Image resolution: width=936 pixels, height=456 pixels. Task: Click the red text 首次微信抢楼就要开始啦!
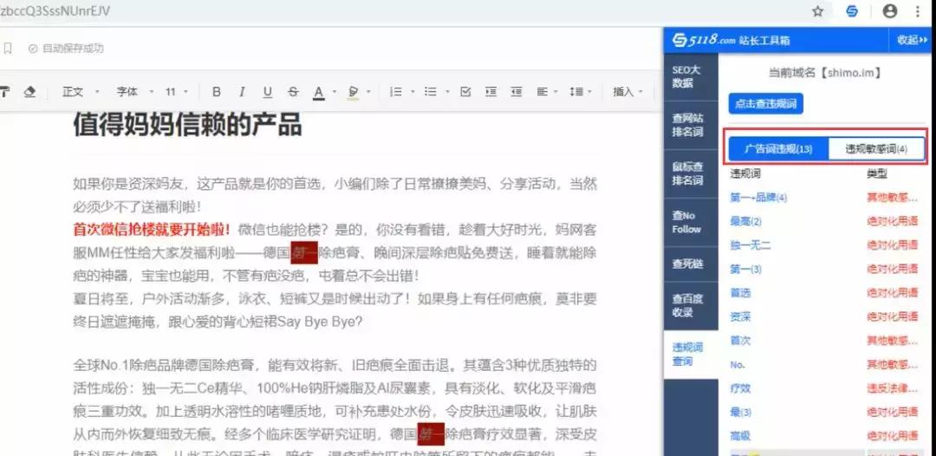(152, 229)
